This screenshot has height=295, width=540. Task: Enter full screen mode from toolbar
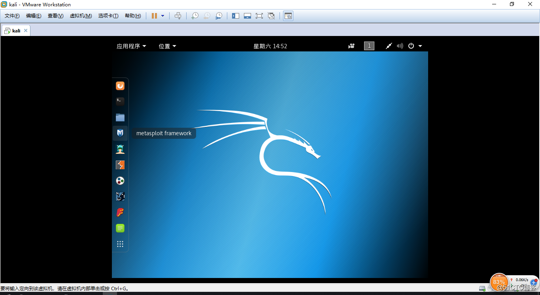259,16
